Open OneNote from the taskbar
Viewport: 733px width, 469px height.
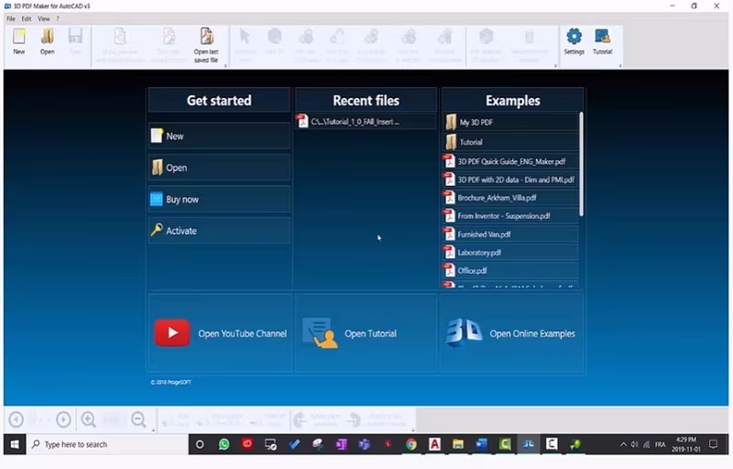pos(341,444)
